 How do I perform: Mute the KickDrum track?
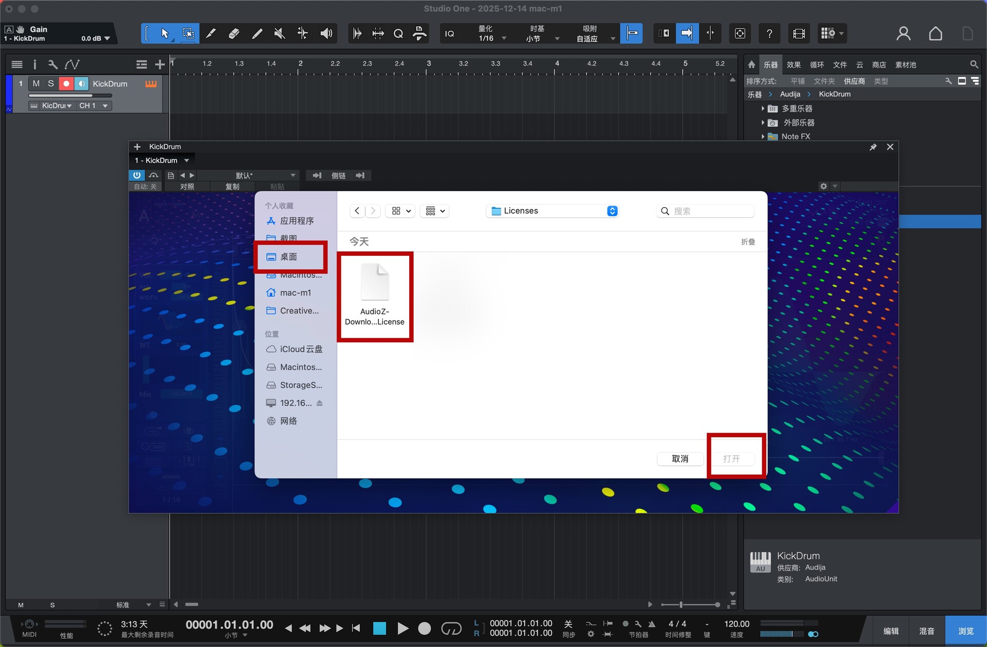[36, 84]
